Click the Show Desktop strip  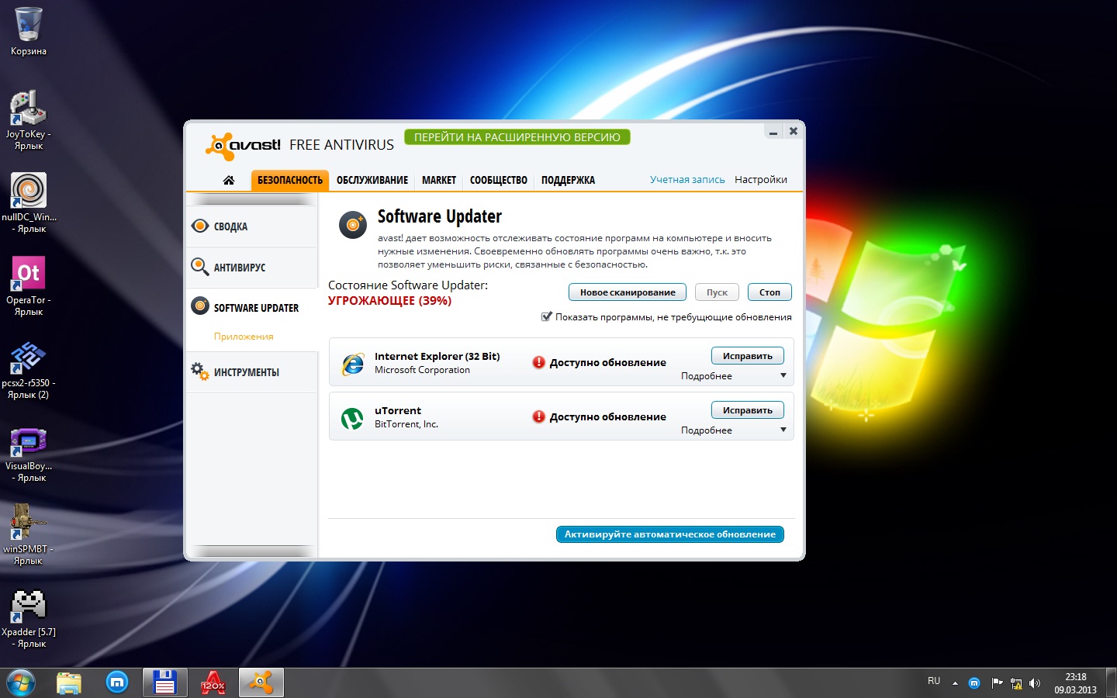[1112, 683]
